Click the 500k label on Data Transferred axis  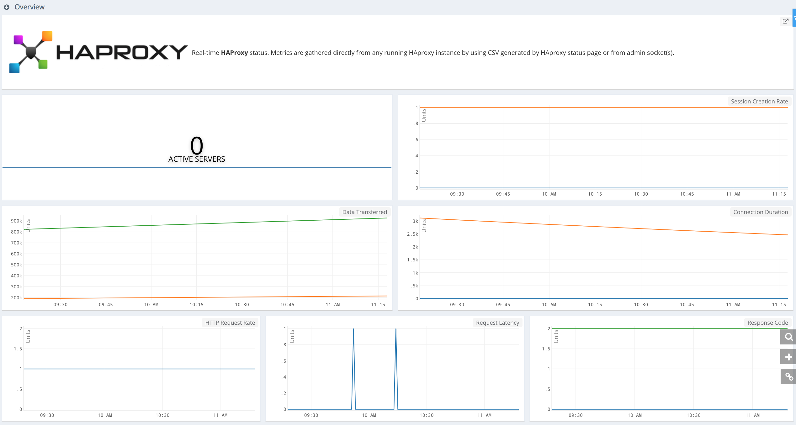(16, 265)
